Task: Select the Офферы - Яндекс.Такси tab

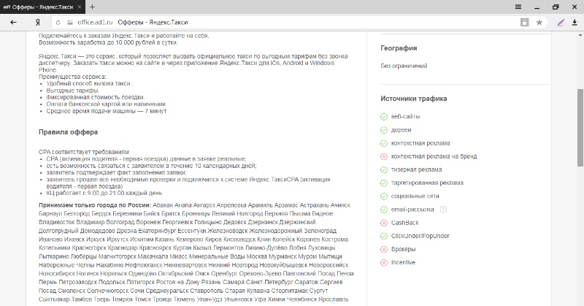Action: coord(44,7)
